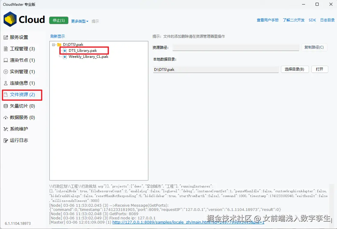
Task: Open the SDK link
Action: coord(312,20)
